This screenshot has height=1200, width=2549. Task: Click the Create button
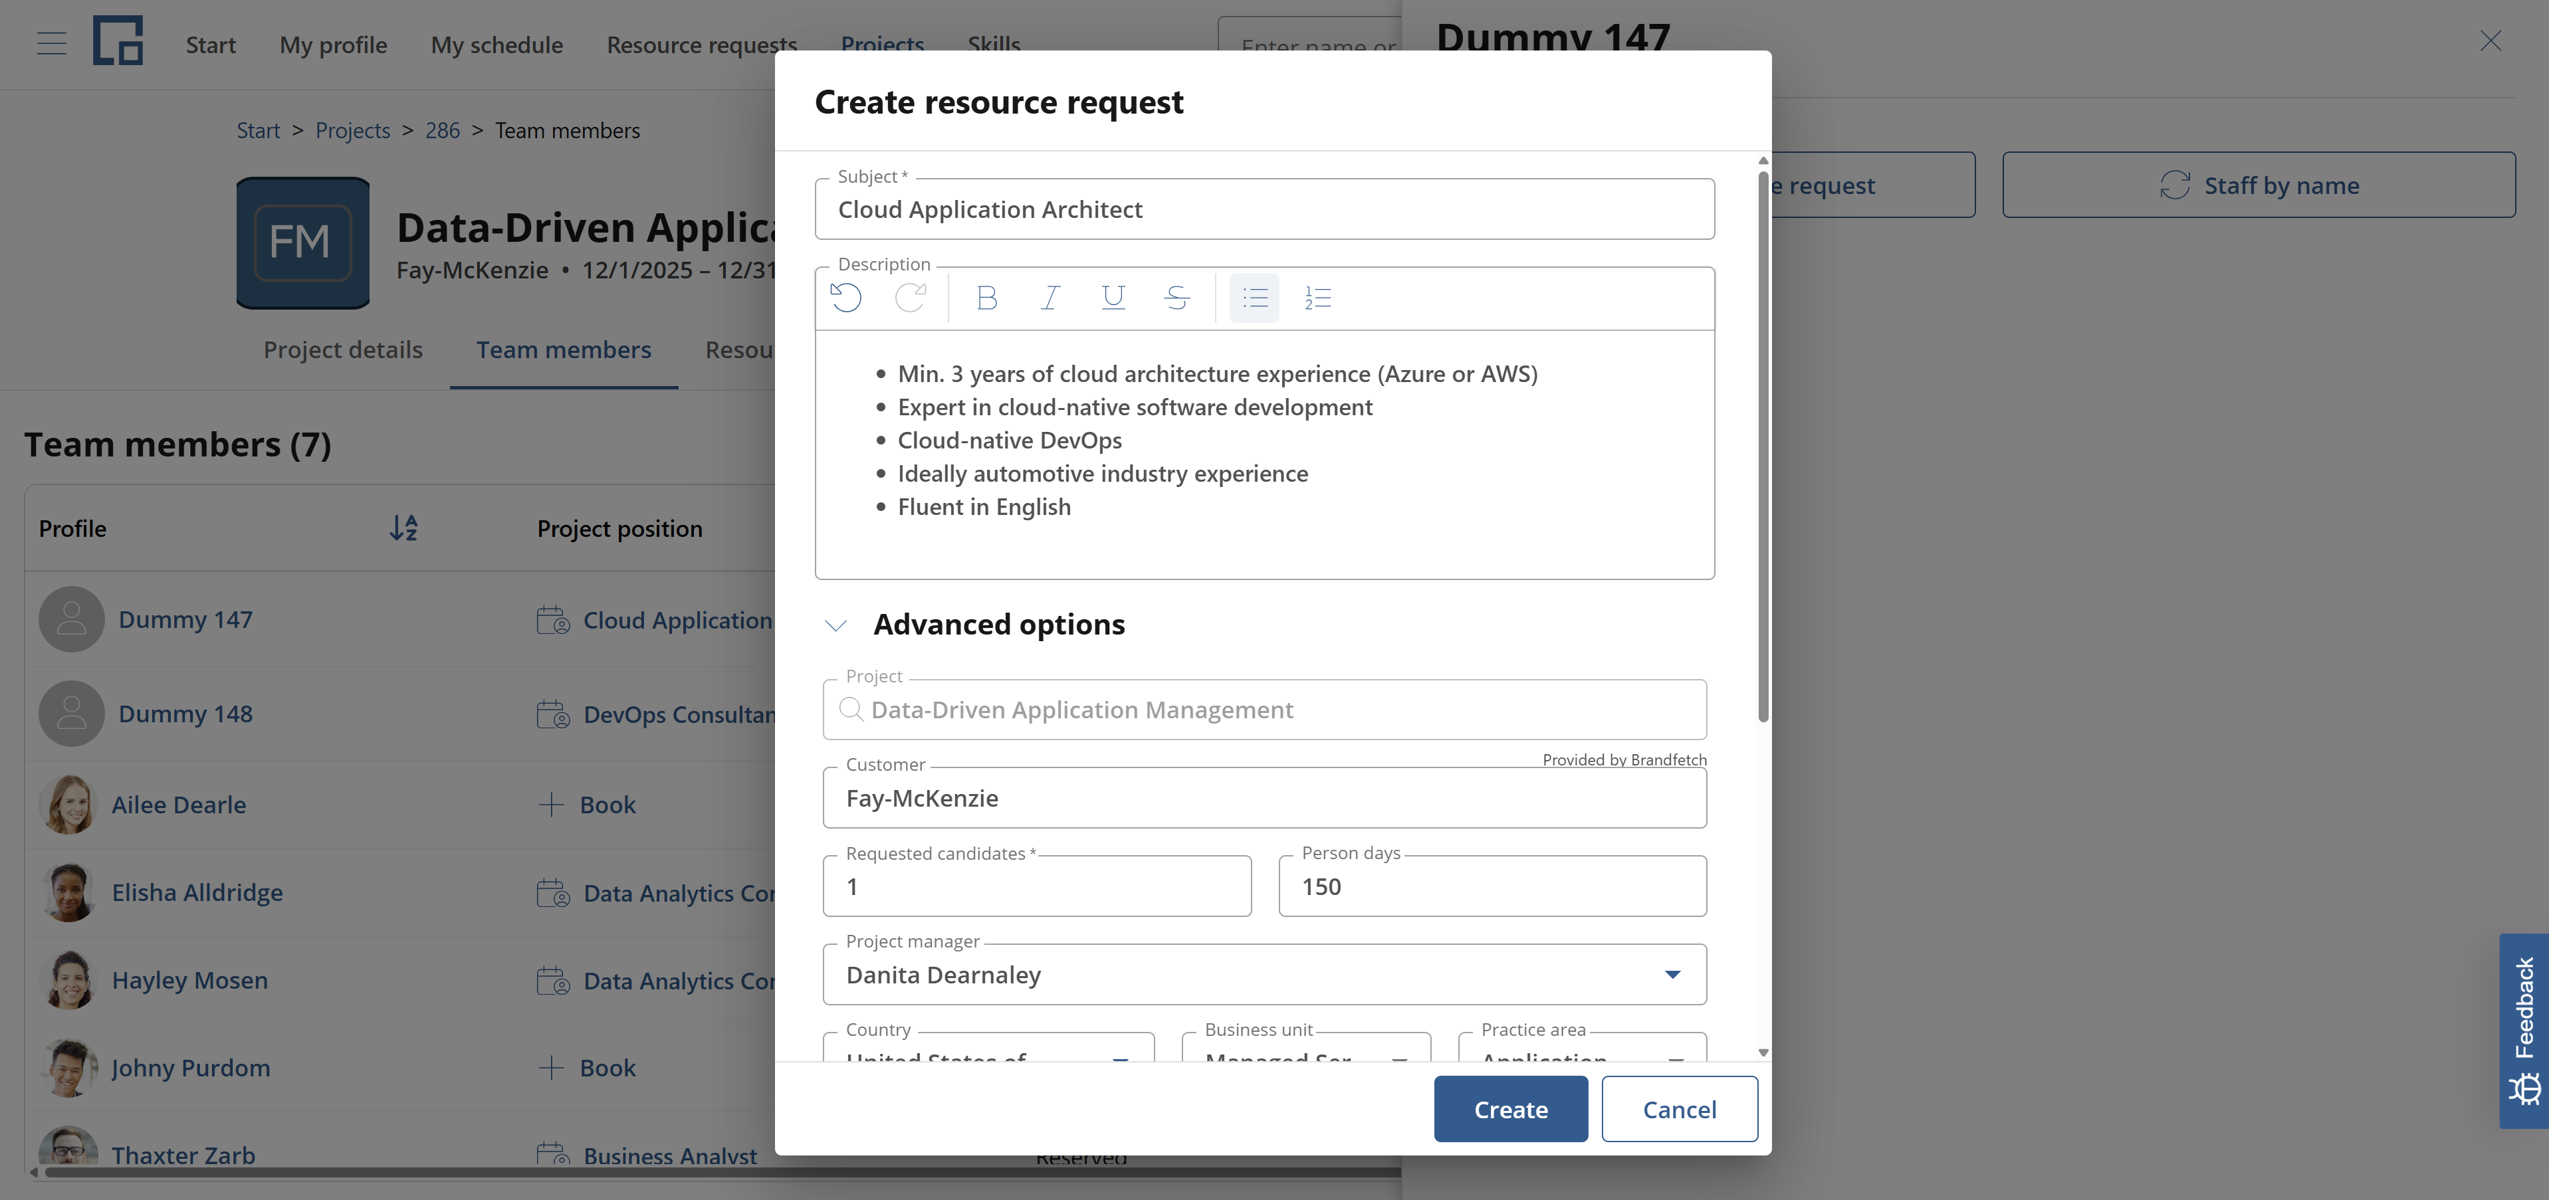coord(1511,1109)
